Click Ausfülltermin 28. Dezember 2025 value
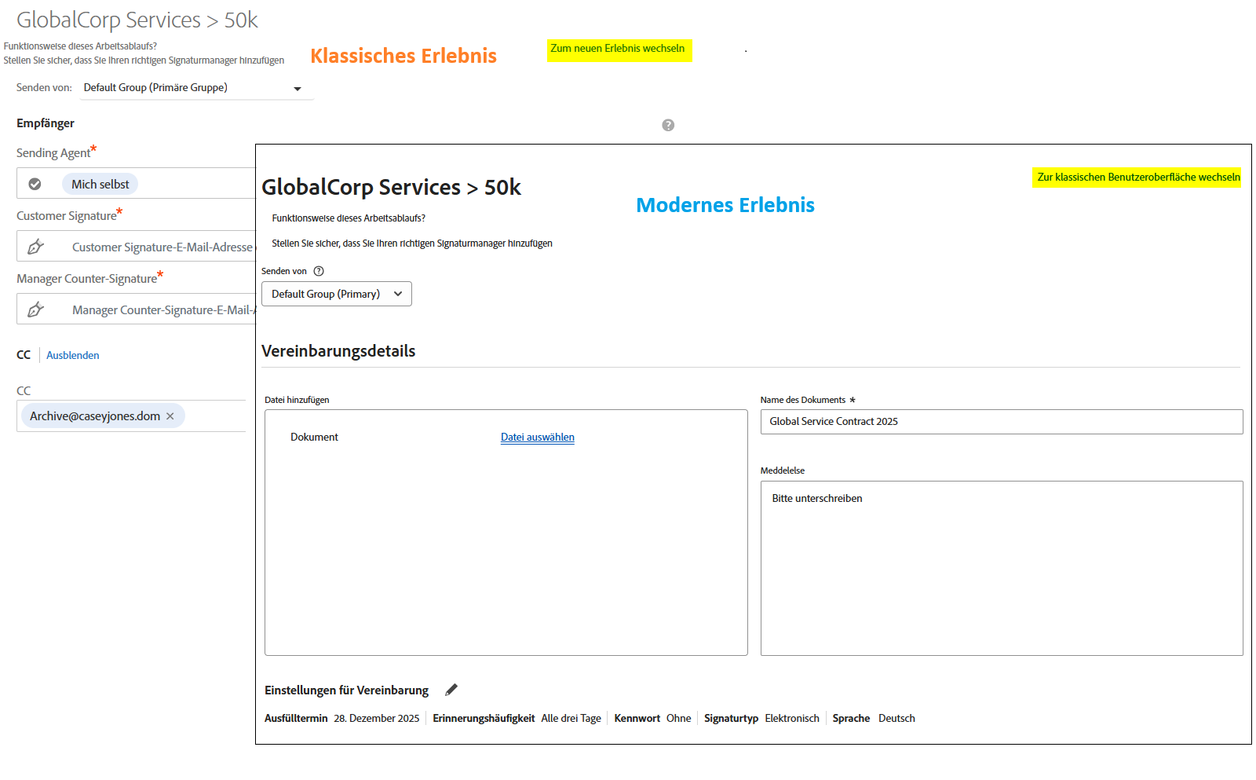 tap(377, 718)
